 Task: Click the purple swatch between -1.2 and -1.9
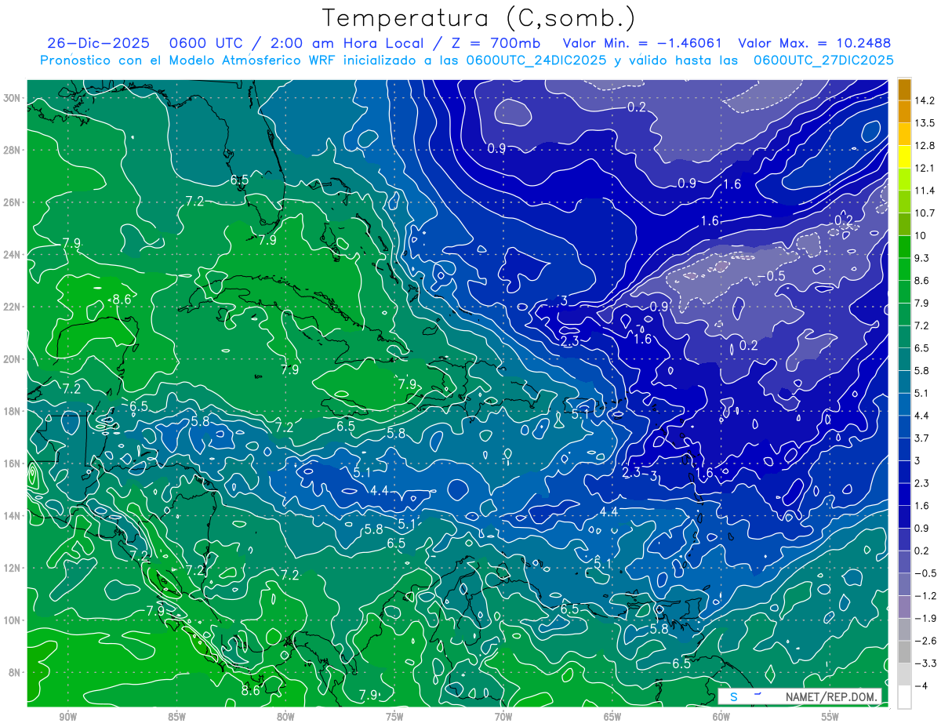(x=904, y=607)
